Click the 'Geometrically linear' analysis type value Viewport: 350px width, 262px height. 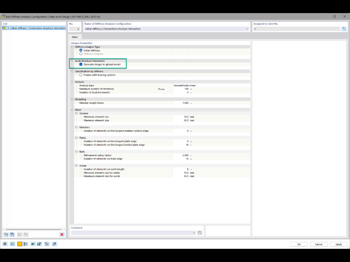tap(185, 85)
